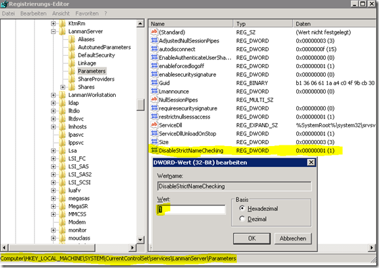Click the Abbrechen button
The height and width of the screenshot is (268, 379).
(293, 238)
